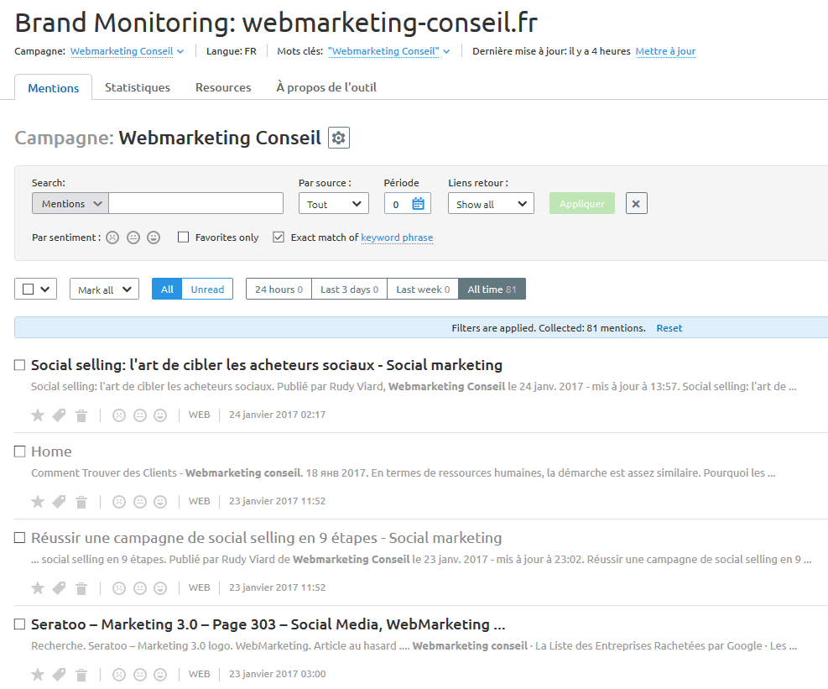Uncheck Exact match of keyword phrase

coord(279,237)
